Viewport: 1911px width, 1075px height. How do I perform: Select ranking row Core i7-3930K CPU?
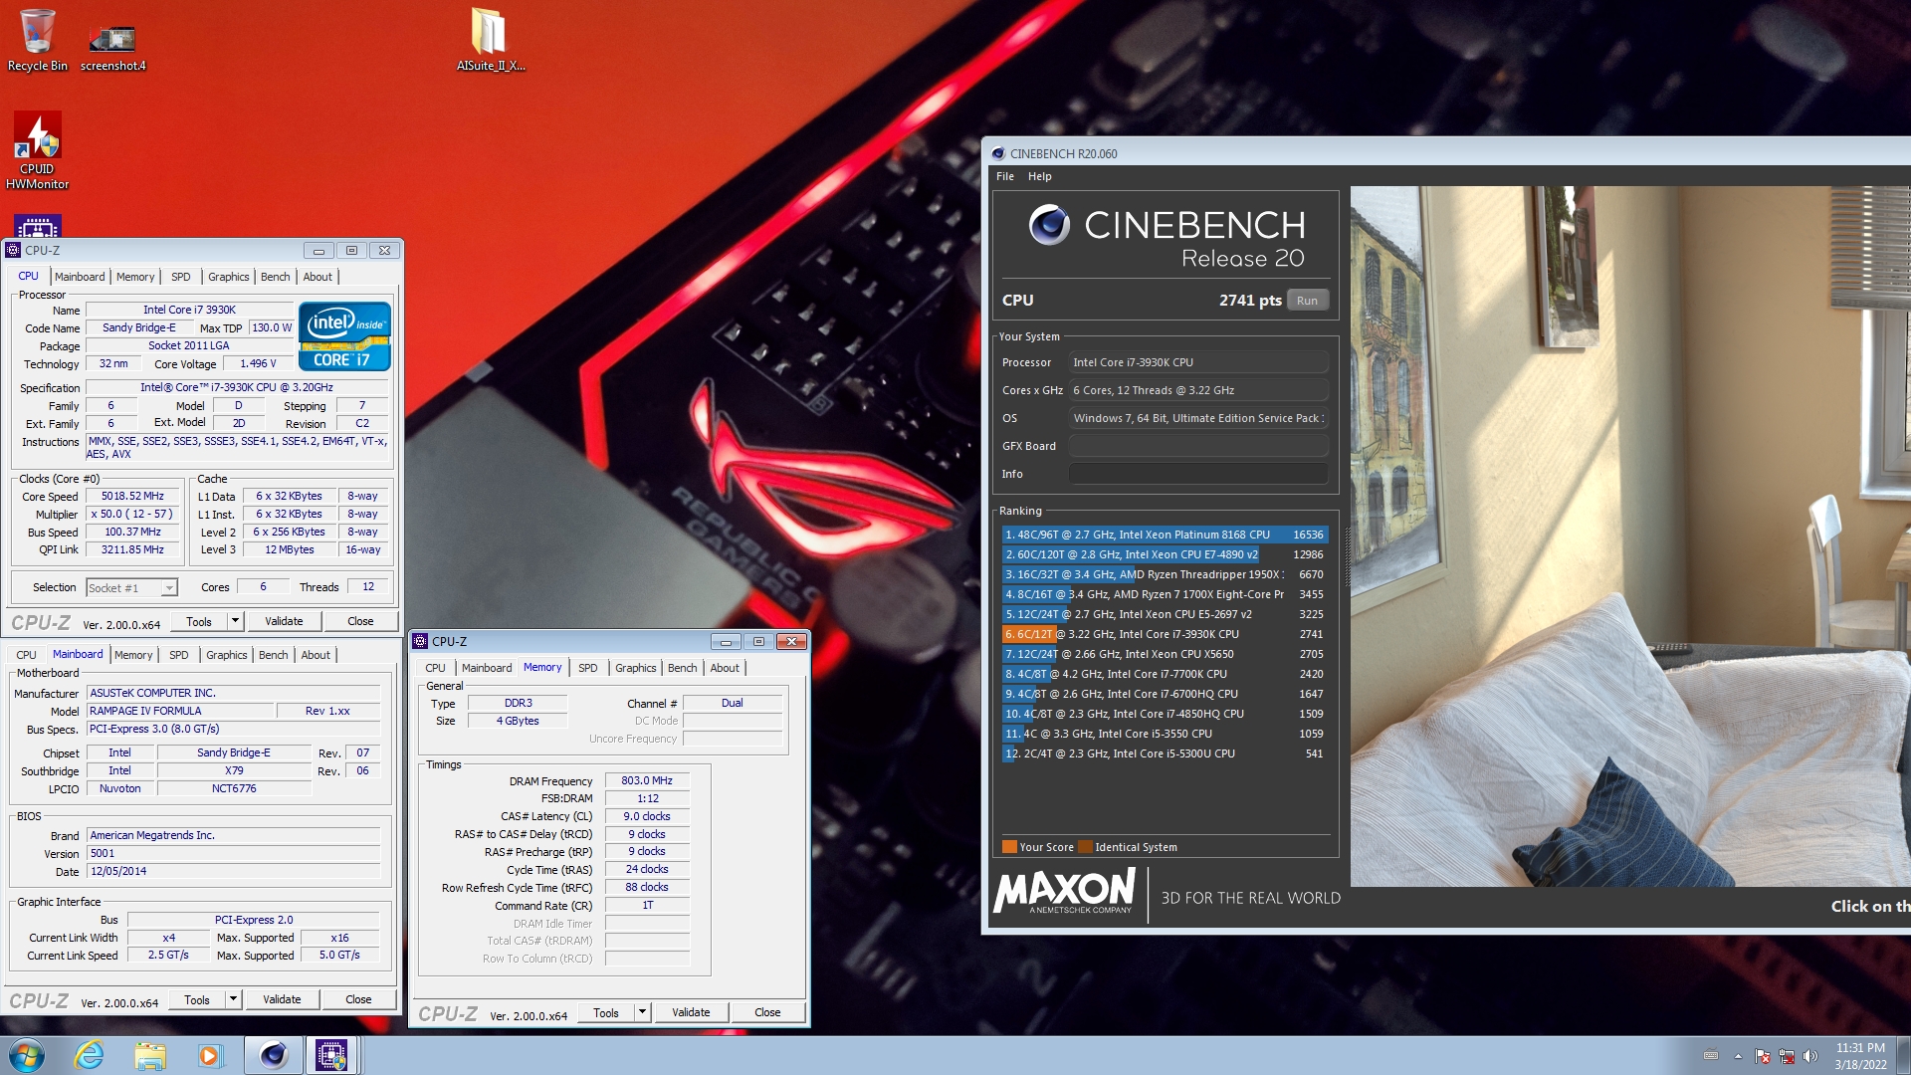(1165, 634)
